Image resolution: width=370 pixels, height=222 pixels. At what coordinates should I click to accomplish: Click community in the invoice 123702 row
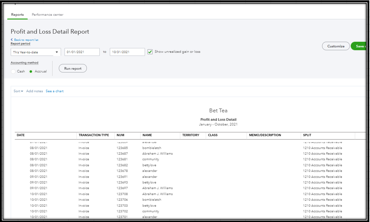151,211
